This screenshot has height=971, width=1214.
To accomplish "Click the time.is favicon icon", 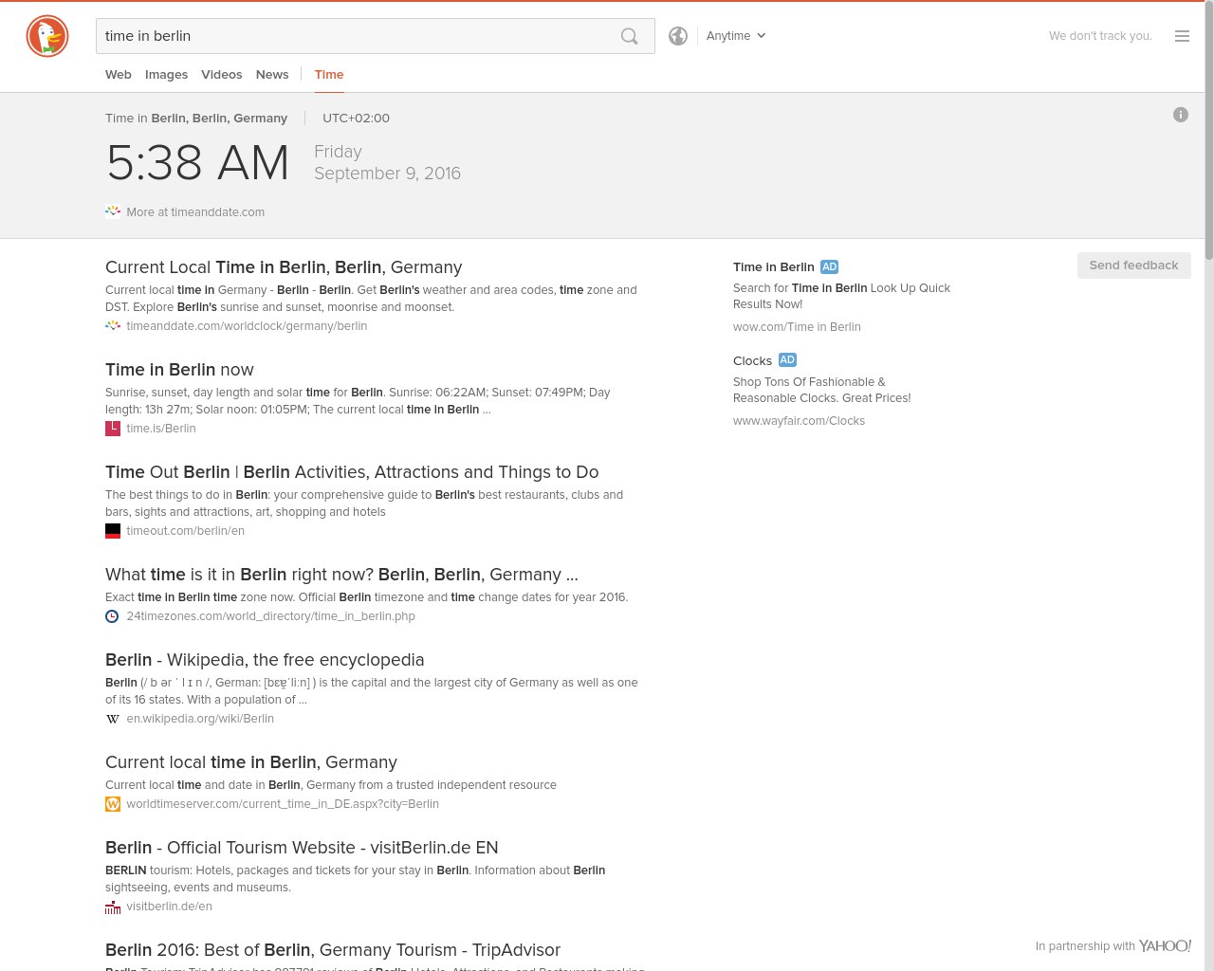I will 113,429.
